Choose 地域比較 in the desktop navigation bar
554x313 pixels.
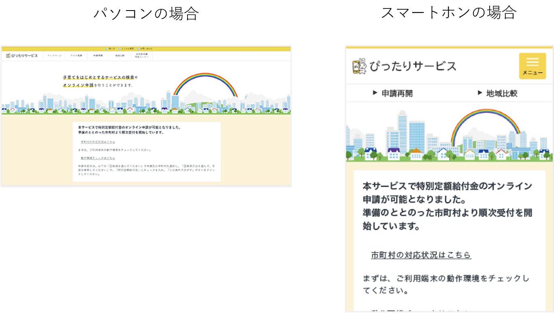pos(120,56)
